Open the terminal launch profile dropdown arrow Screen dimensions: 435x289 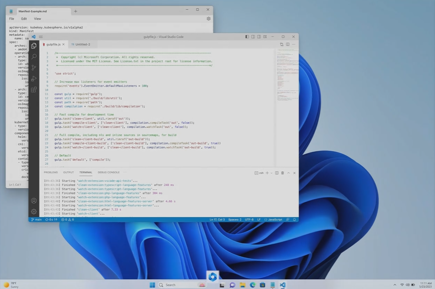pos(271,173)
